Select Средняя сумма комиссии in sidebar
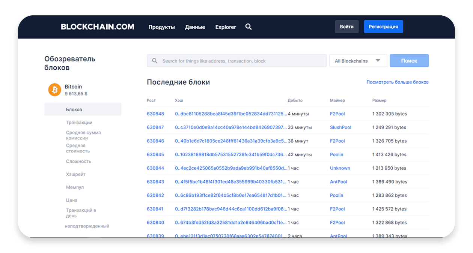This screenshot has width=473, height=253. 83,135
